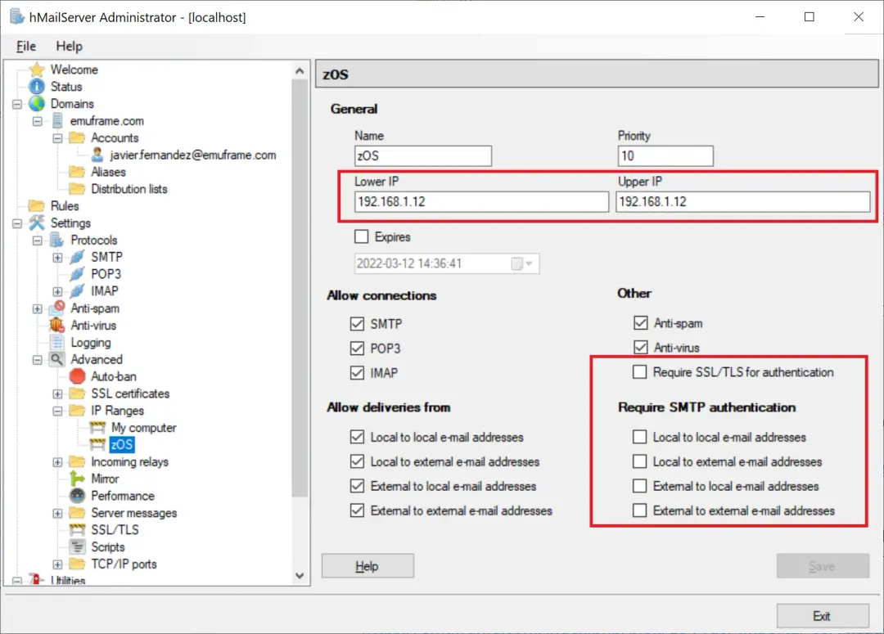The image size is (884, 634).
Task: Click the Status info icon
Action: 37,86
